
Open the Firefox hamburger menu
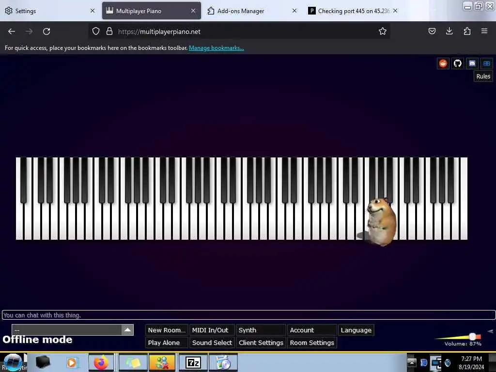(x=484, y=31)
